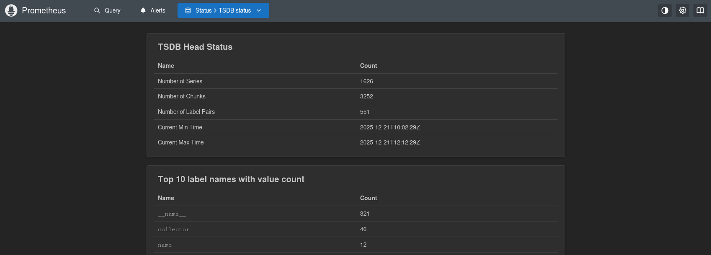711x255 pixels.
Task: Select the series count value 1626
Action: [366, 81]
